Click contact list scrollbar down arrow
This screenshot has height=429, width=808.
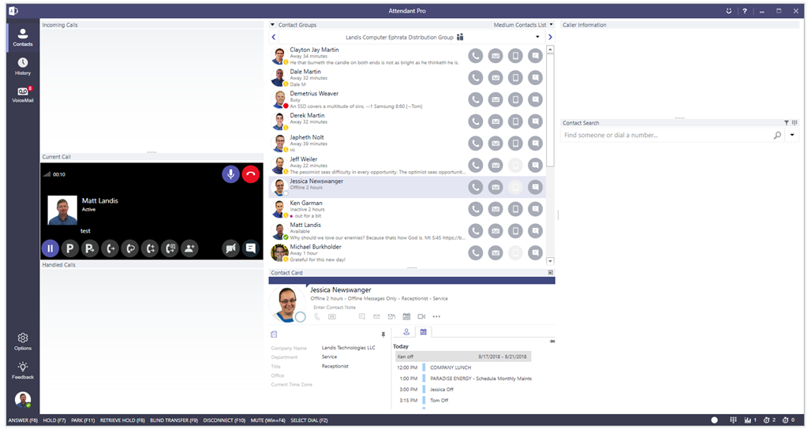coord(550,261)
